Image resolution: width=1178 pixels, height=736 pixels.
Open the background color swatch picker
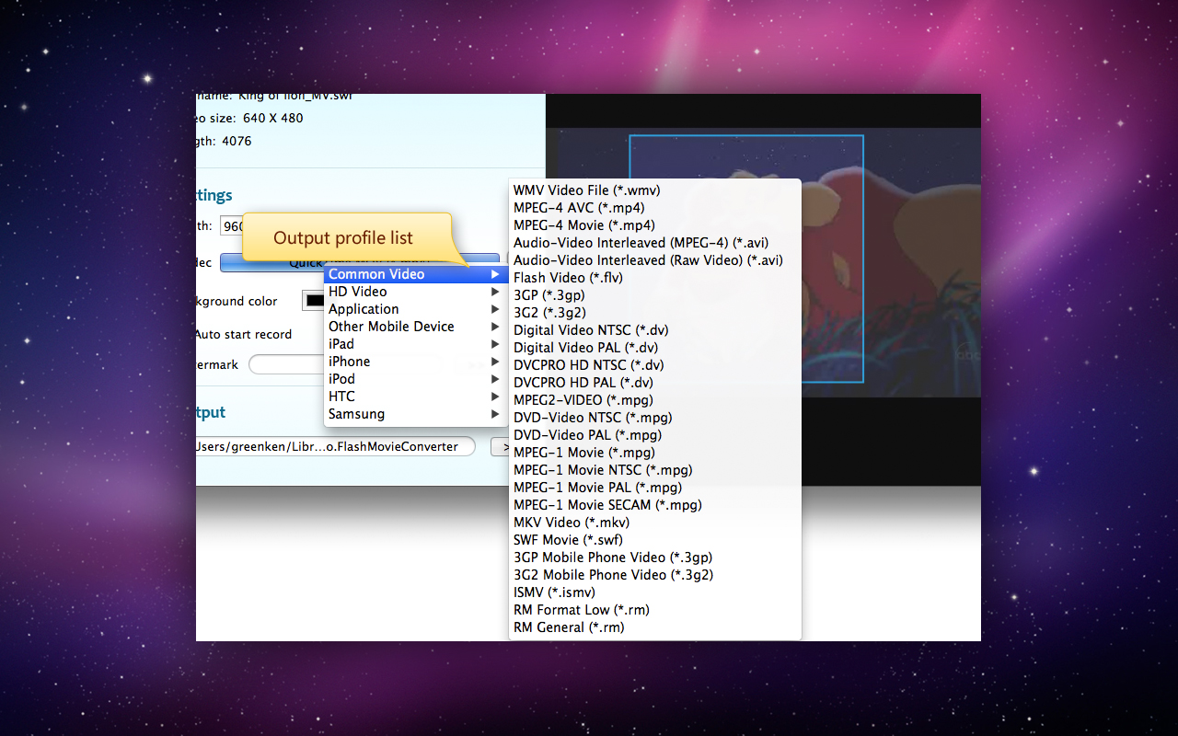(x=315, y=299)
